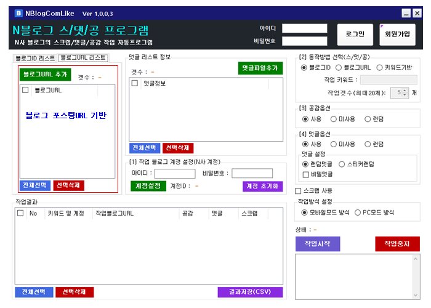Click the 회원가입 button
The height and width of the screenshot is (308, 431).
397,34
